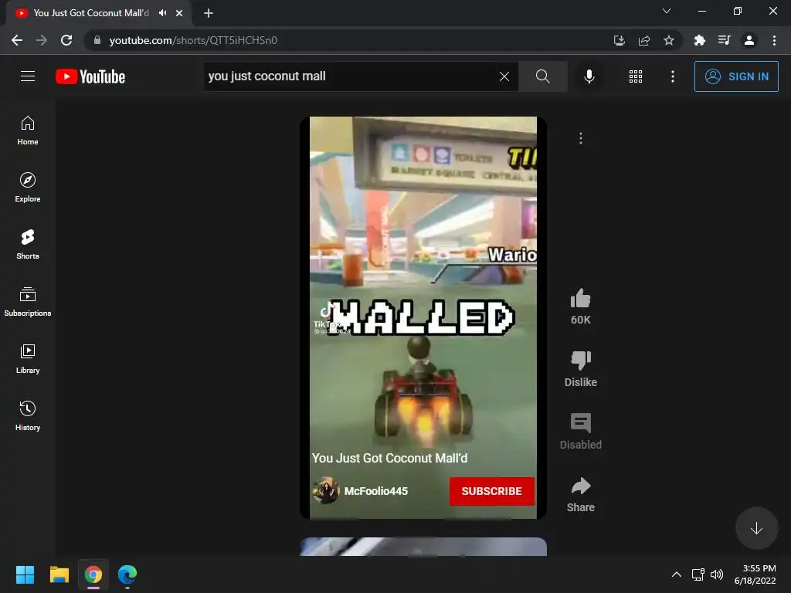Open Shorts in the sidebar
The image size is (791, 593).
(28, 245)
